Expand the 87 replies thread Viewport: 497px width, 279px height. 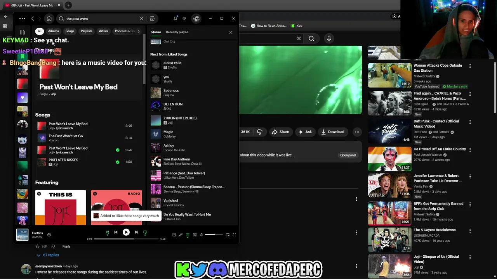(48, 255)
